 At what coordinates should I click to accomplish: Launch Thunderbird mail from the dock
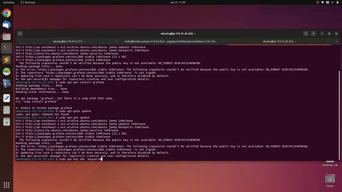6,25
